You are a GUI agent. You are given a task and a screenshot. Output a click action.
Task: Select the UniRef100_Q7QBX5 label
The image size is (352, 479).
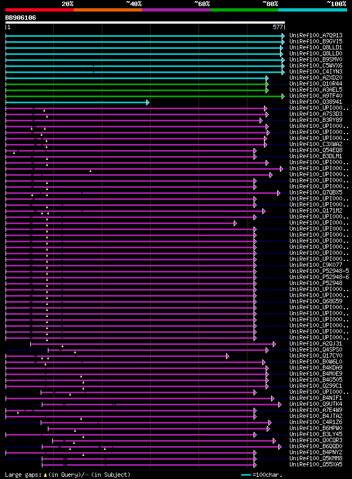[316, 192]
